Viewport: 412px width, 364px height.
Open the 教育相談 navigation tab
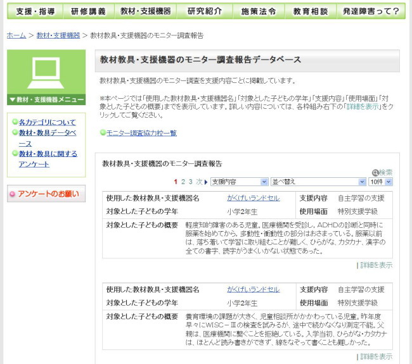311,11
